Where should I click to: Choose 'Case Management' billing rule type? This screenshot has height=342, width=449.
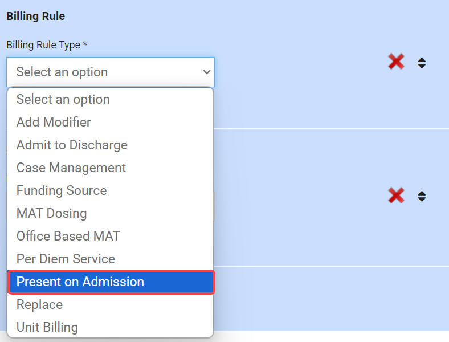(x=71, y=168)
